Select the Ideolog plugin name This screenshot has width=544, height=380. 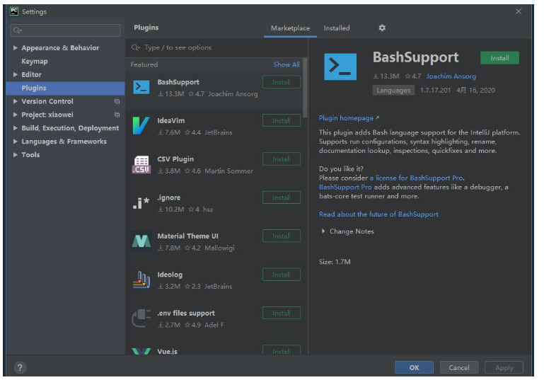pos(170,275)
